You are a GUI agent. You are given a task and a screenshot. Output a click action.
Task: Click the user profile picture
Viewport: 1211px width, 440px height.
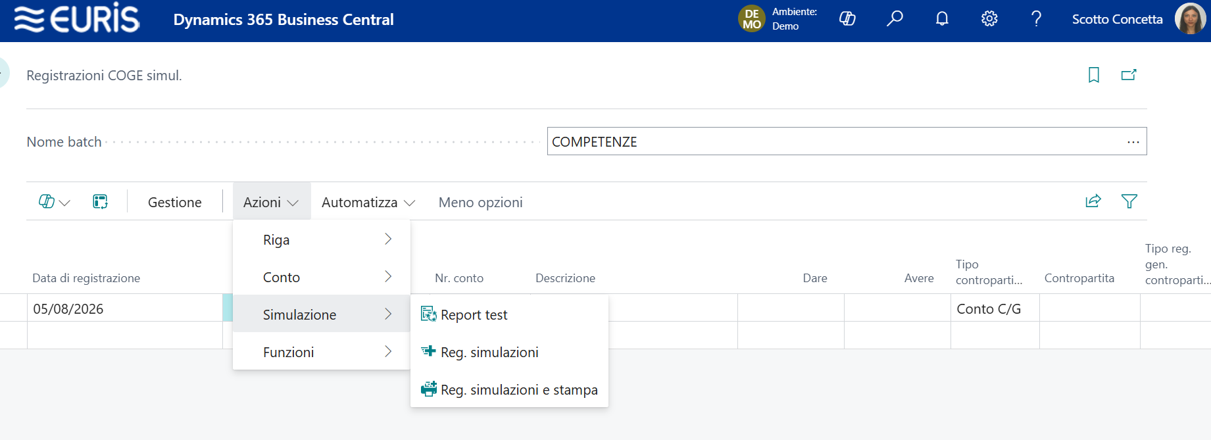[x=1191, y=19]
